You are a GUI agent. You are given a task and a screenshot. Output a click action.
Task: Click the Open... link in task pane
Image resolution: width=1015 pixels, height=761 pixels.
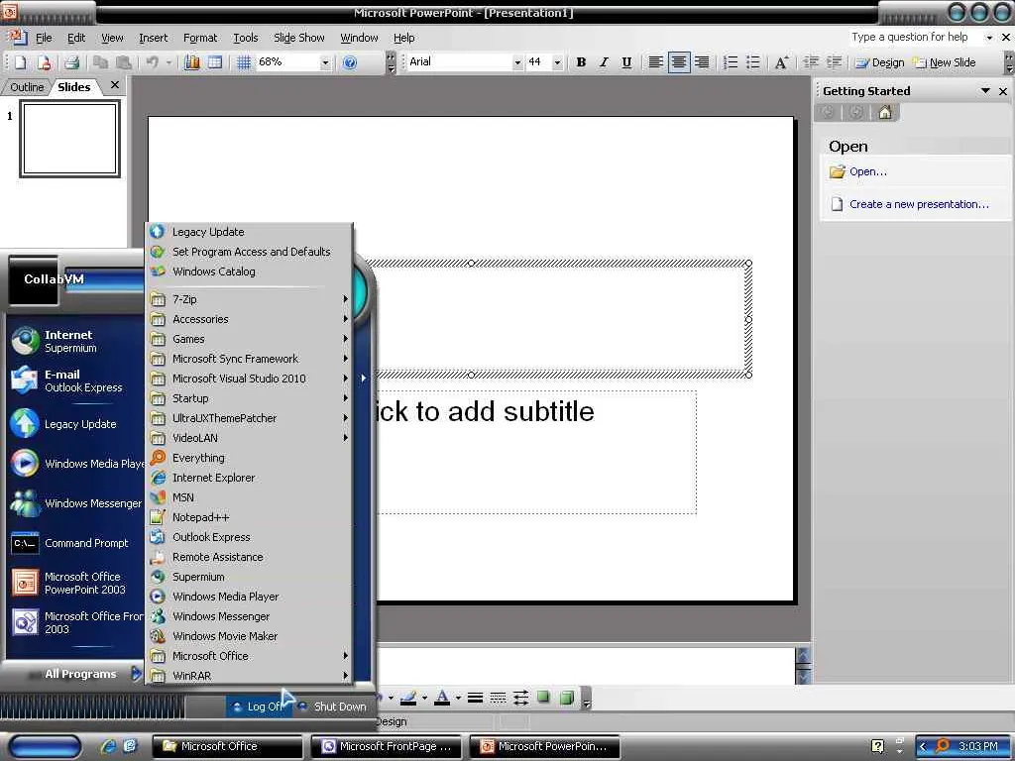tap(868, 171)
